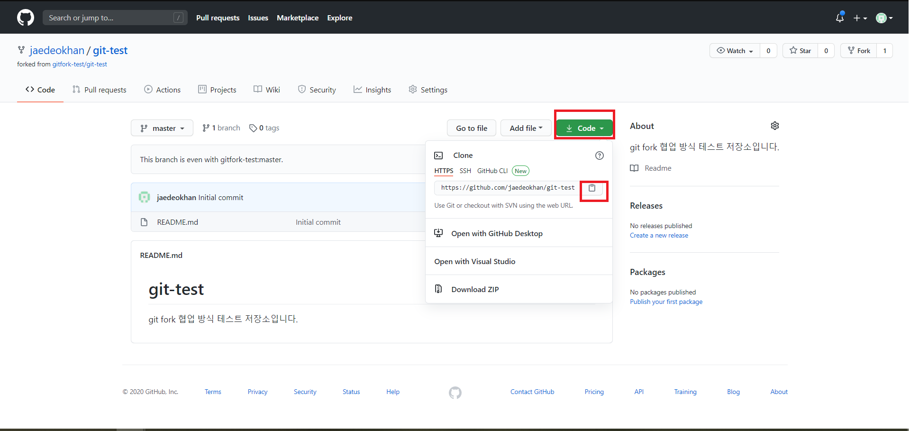Open the GitHub Octocat home logo

26,18
